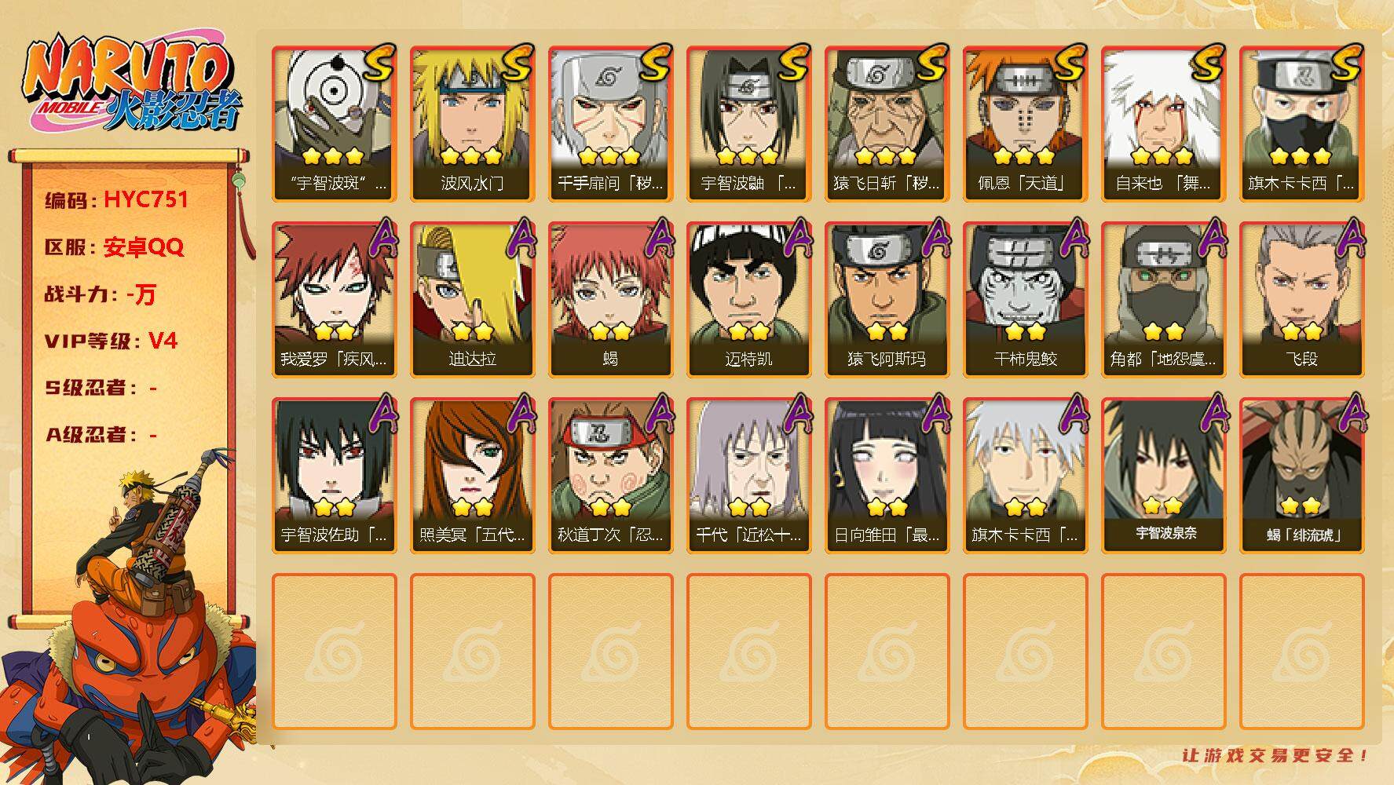Click the 区服 安卓QQ server label
The height and width of the screenshot is (785, 1394).
(x=114, y=246)
